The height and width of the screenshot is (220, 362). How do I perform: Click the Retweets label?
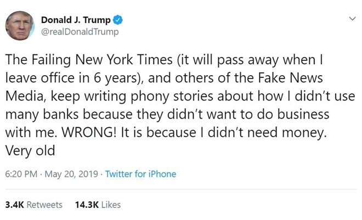[x=44, y=205]
